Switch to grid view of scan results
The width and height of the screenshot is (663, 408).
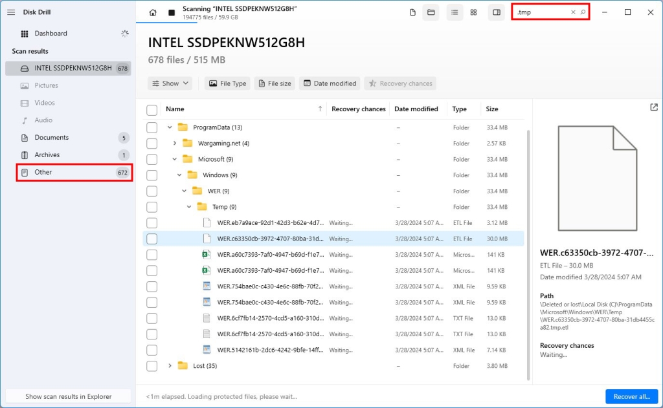[x=473, y=12]
